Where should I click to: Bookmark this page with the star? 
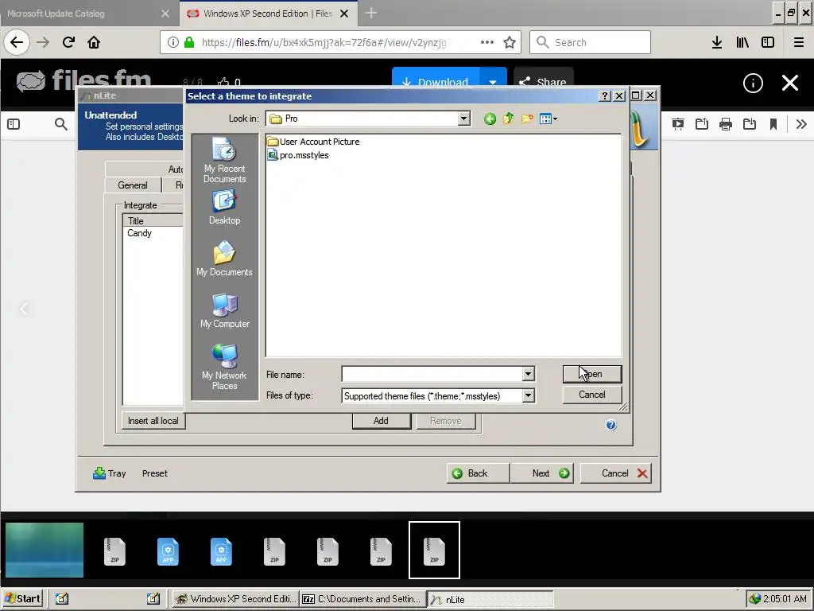[x=510, y=42]
